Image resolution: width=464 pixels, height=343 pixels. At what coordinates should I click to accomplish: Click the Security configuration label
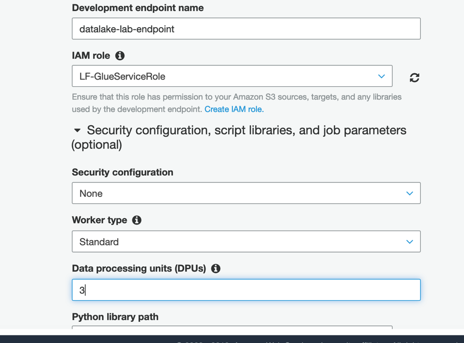(x=122, y=172)
